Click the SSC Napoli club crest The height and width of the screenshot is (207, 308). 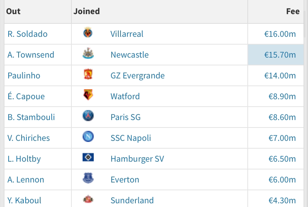(88, 136)
